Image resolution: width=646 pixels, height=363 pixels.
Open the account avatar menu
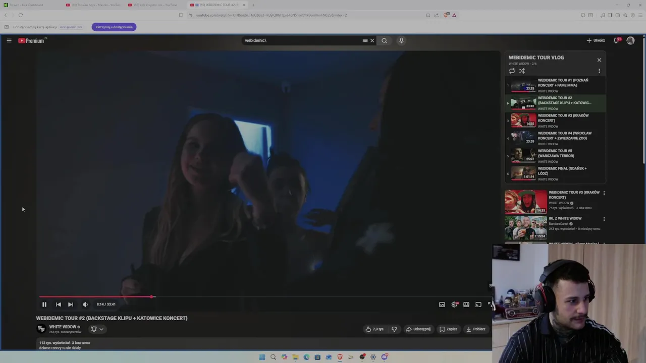click(630, 40)
